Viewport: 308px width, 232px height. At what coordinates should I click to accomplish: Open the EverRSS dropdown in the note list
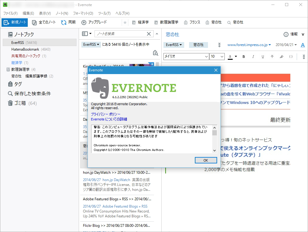click(x=91, y=45)
